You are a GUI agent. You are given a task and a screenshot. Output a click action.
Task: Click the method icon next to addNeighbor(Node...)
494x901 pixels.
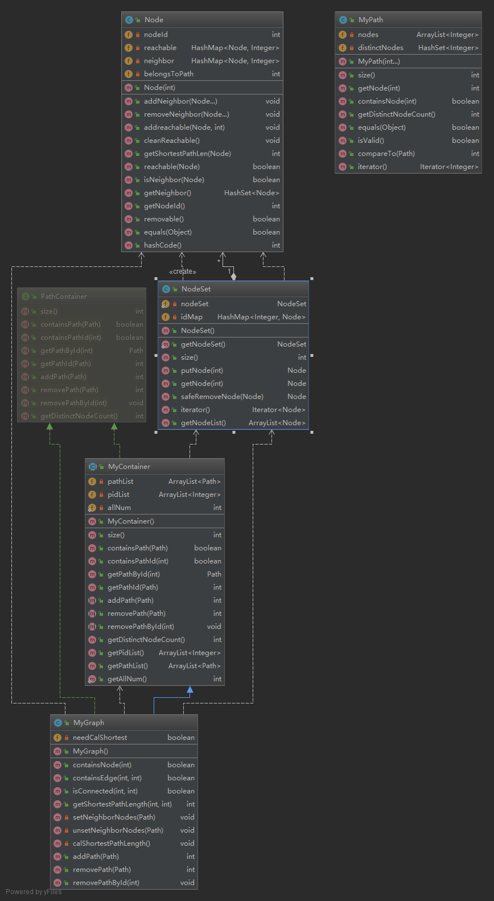pos(129,101)
